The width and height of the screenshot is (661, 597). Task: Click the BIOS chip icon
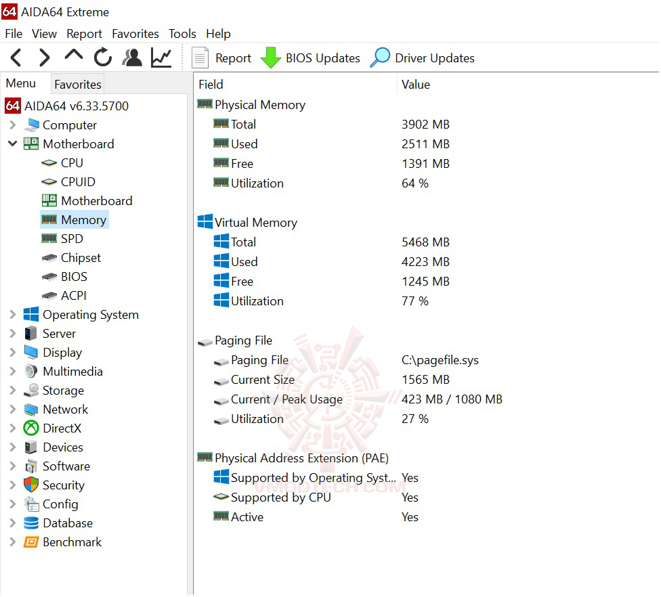[49, 277]
